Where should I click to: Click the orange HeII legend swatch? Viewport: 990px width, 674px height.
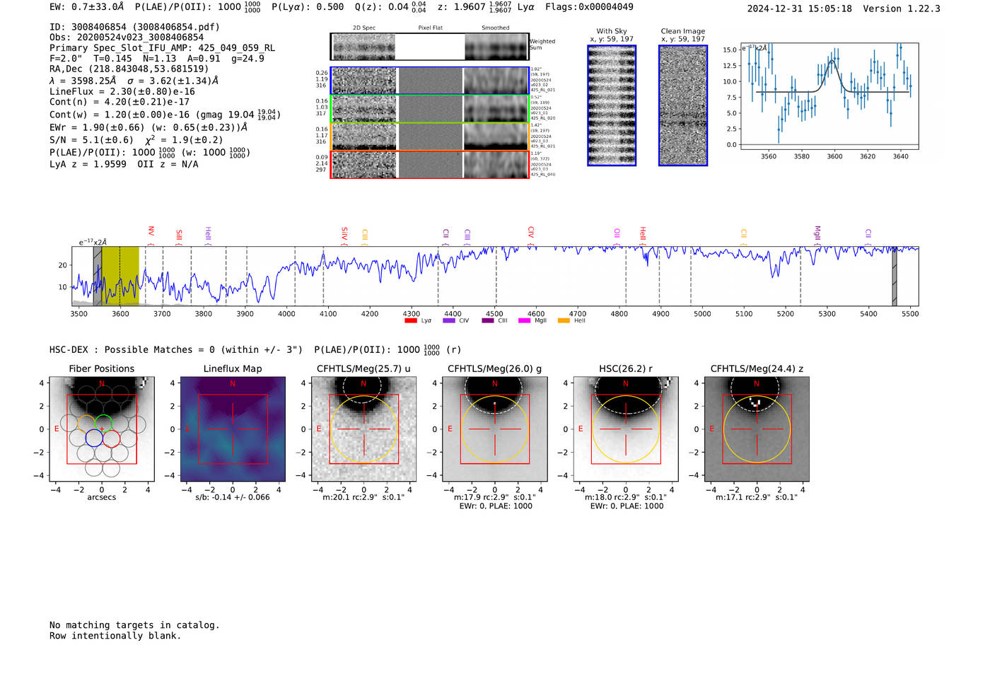tap(564, 321)
